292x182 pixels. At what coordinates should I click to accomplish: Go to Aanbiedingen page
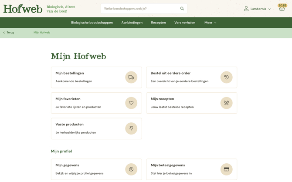pos(132,23)
